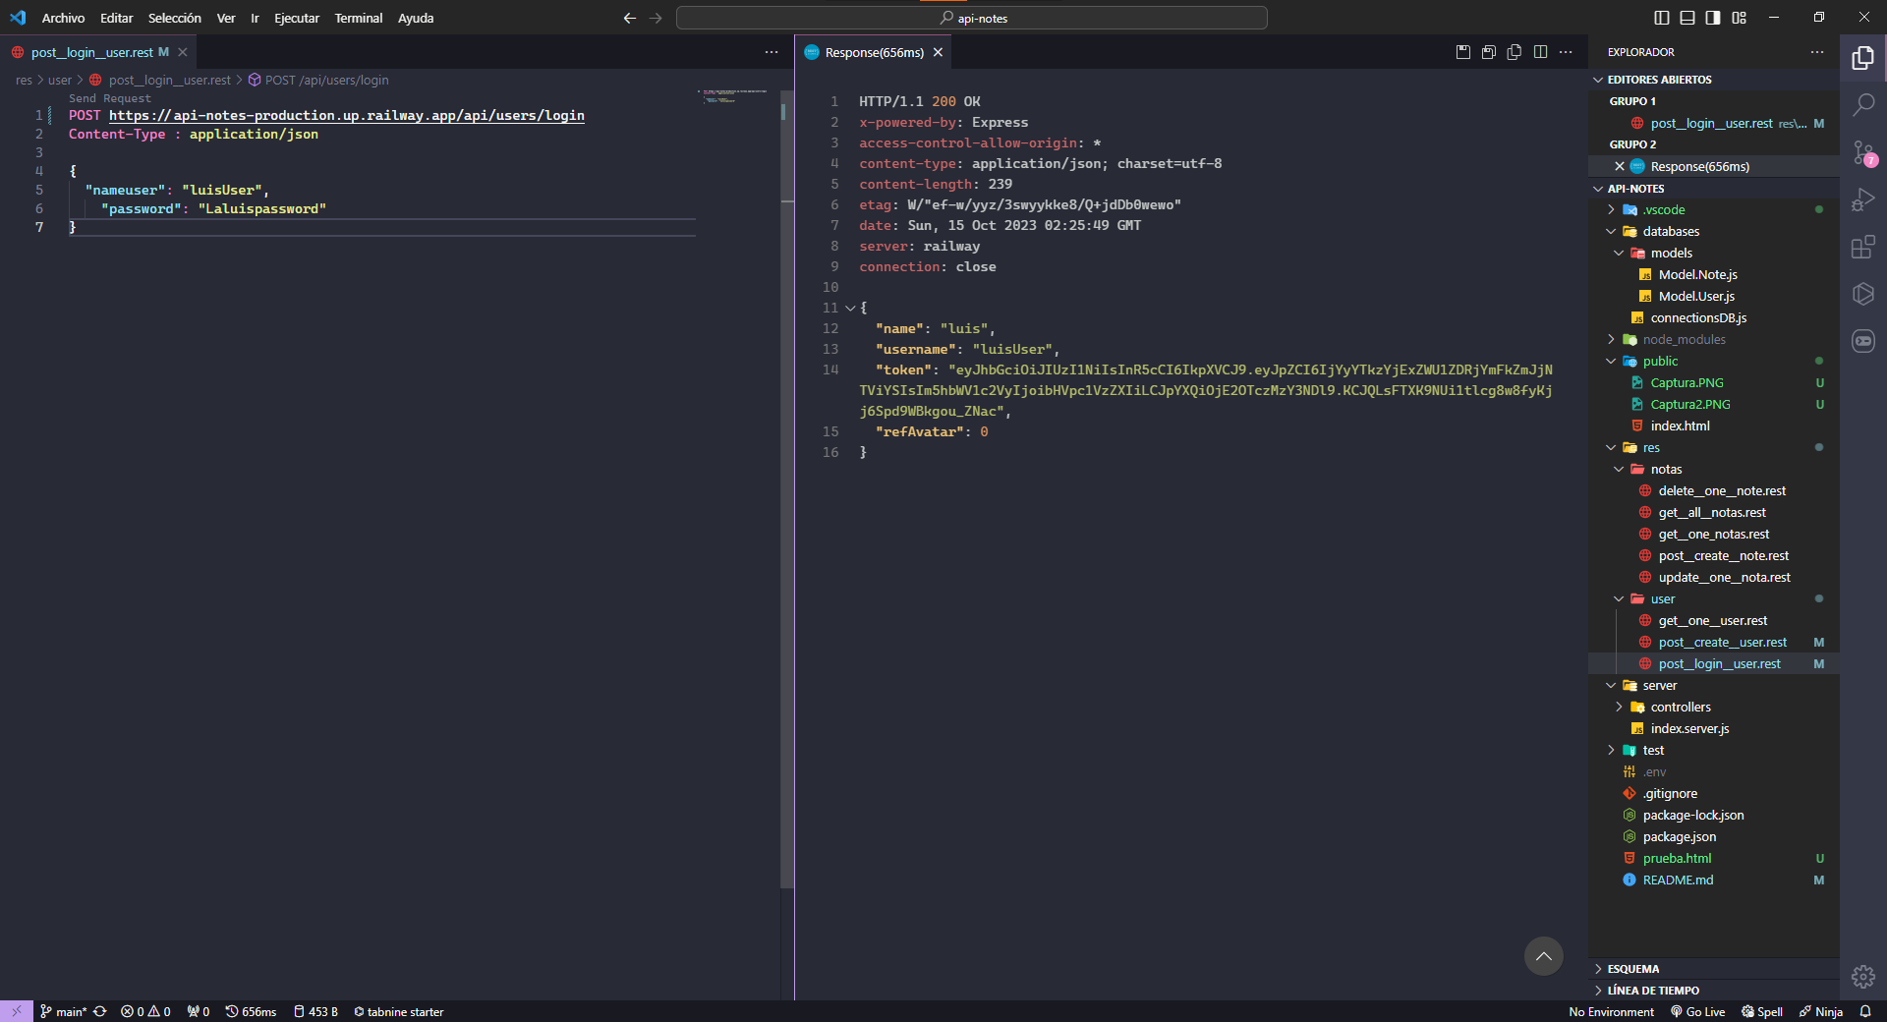
Task: Open the Source Control view icon
Action: click(x=1862, y=152)
